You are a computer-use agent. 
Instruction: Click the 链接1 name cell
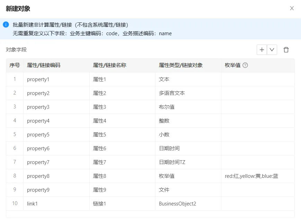[122, 204]
